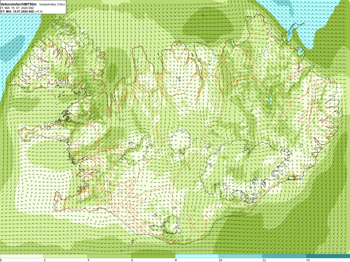Select the darker green 6–8 legend swatch

153,256
